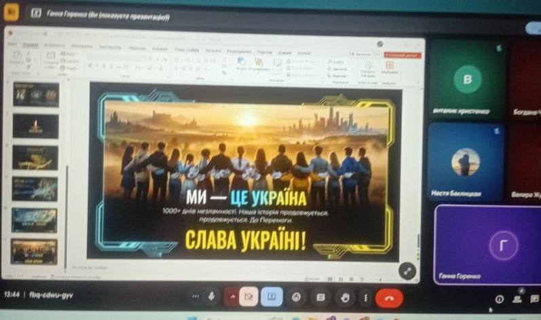The height and width of the screenshot is (320, 541).
Task: Show the participants list with the people icon
Action: pyautogui.click(x=517, y=299)
